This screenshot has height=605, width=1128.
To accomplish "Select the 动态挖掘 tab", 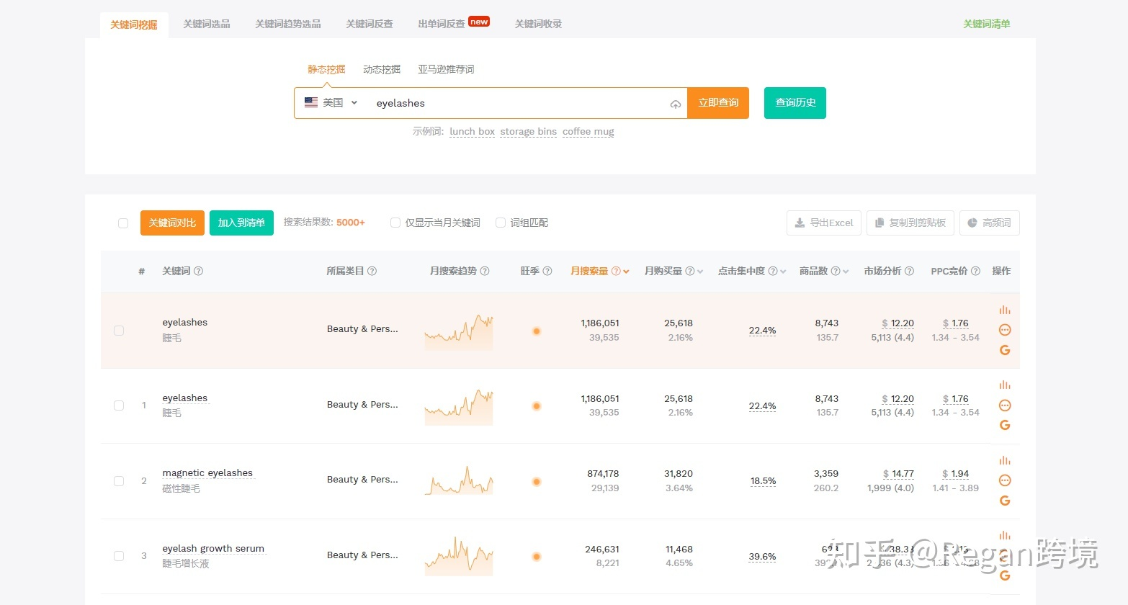I will coord(381,69).
